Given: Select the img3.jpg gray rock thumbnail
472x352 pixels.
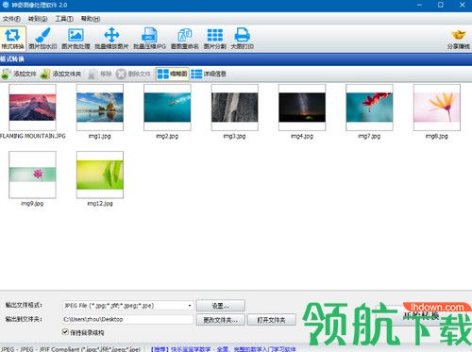Looking at the screenshot, I should (235, 108).
